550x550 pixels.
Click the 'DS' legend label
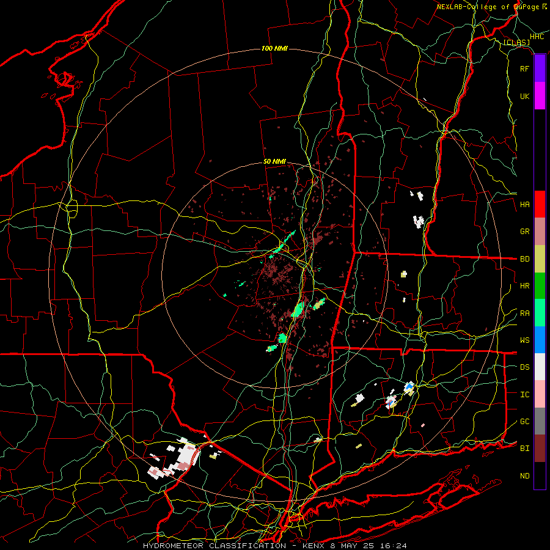524,367
